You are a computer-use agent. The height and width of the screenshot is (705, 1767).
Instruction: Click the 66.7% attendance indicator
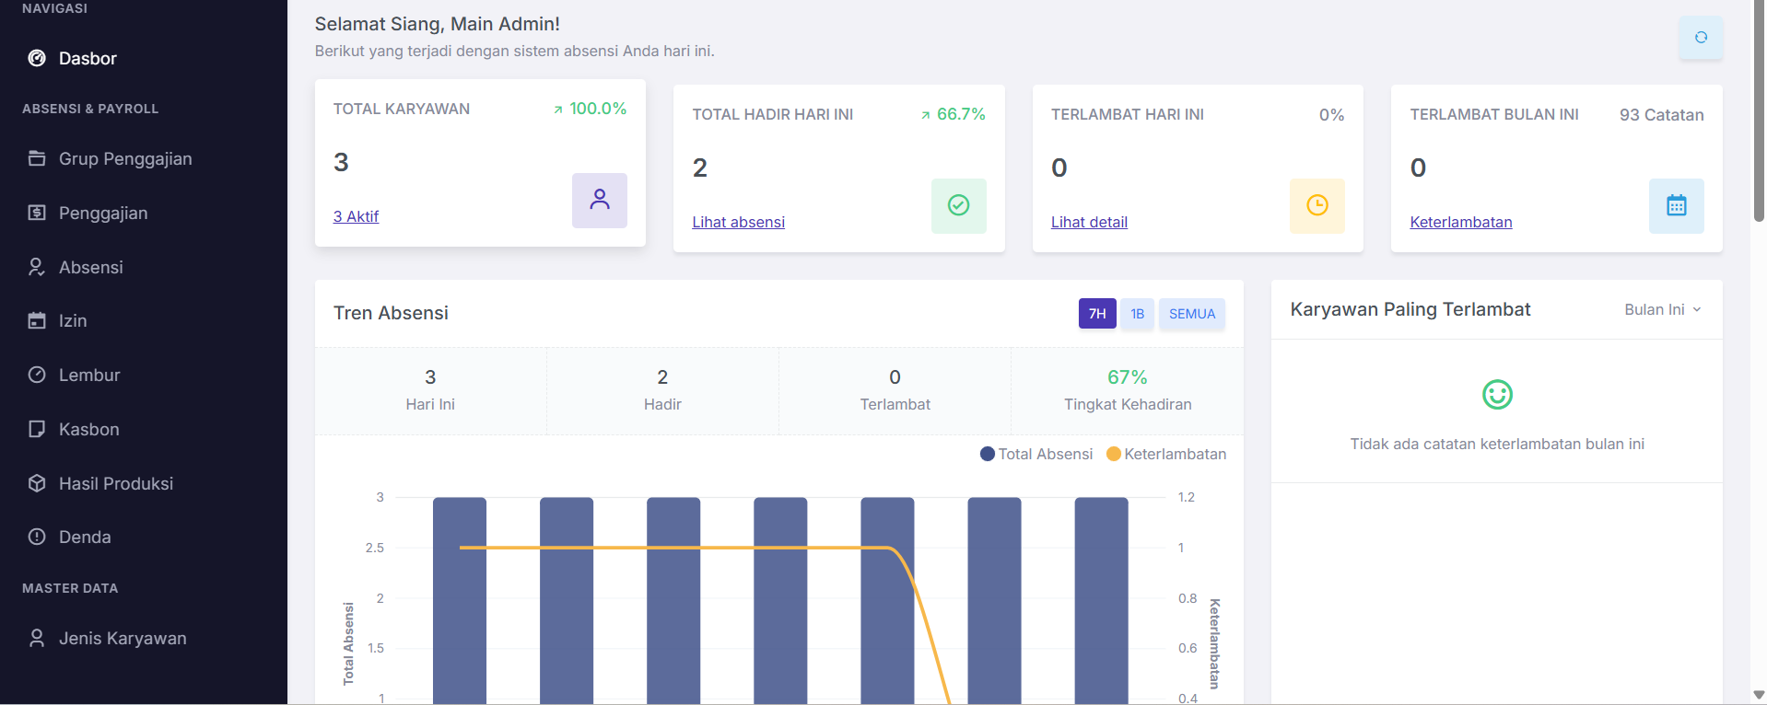(953, 114)
